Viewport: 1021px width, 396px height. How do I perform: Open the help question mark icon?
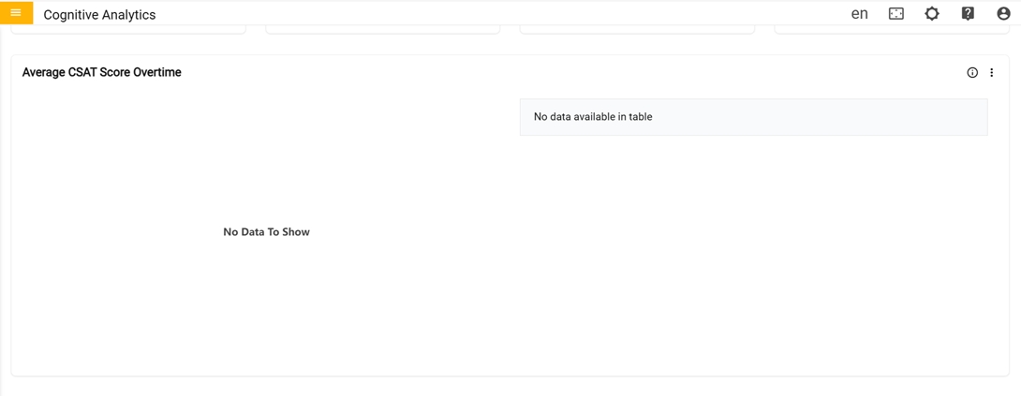(x=968, y=14)
